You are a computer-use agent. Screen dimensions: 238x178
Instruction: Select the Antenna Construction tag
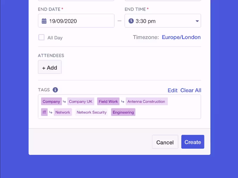[x=147, y=101]
